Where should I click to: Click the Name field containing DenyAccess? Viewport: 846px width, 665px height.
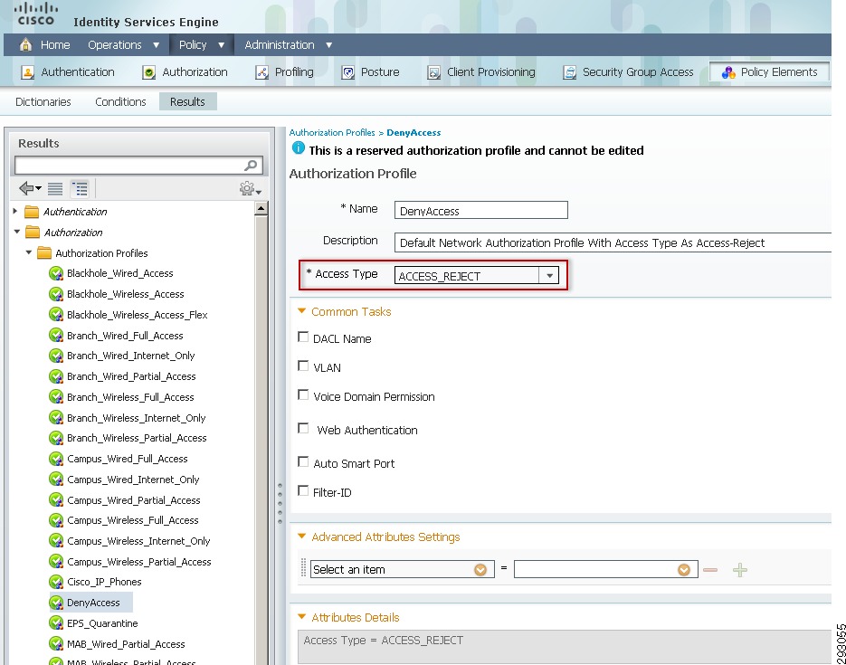[480, 210]
